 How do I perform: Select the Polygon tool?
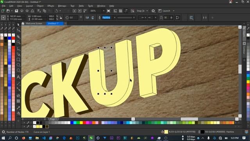tap(18, 70)
